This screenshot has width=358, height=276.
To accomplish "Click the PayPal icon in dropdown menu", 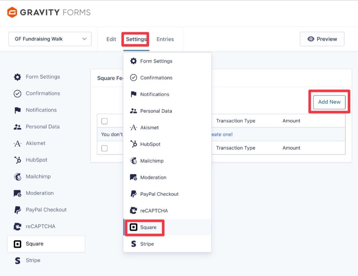I will [133, 194].
